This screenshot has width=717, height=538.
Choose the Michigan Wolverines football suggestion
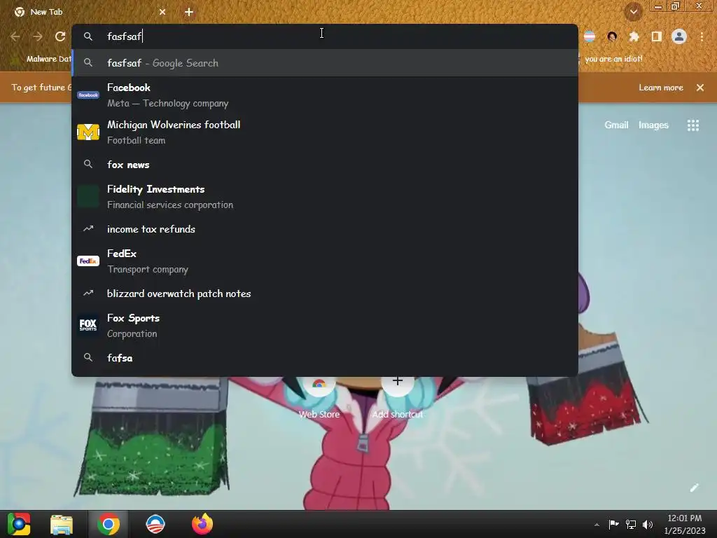[325, 132]
